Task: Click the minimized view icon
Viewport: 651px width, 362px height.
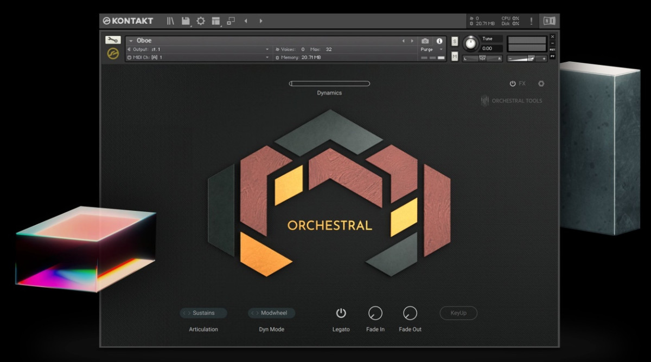Action: [x=231, y=21]
